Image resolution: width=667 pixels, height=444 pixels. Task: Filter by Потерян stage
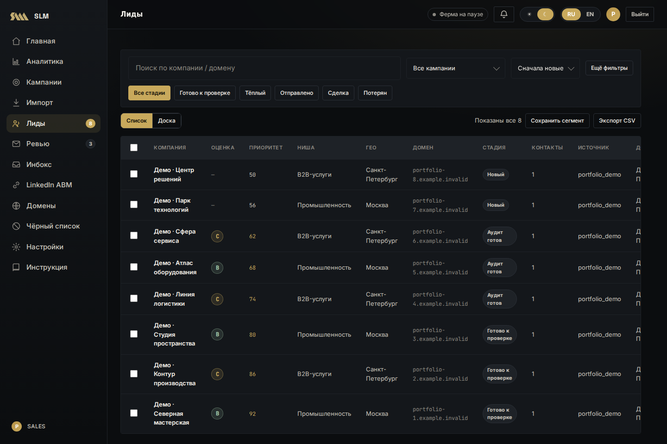[x=375, y=93]
